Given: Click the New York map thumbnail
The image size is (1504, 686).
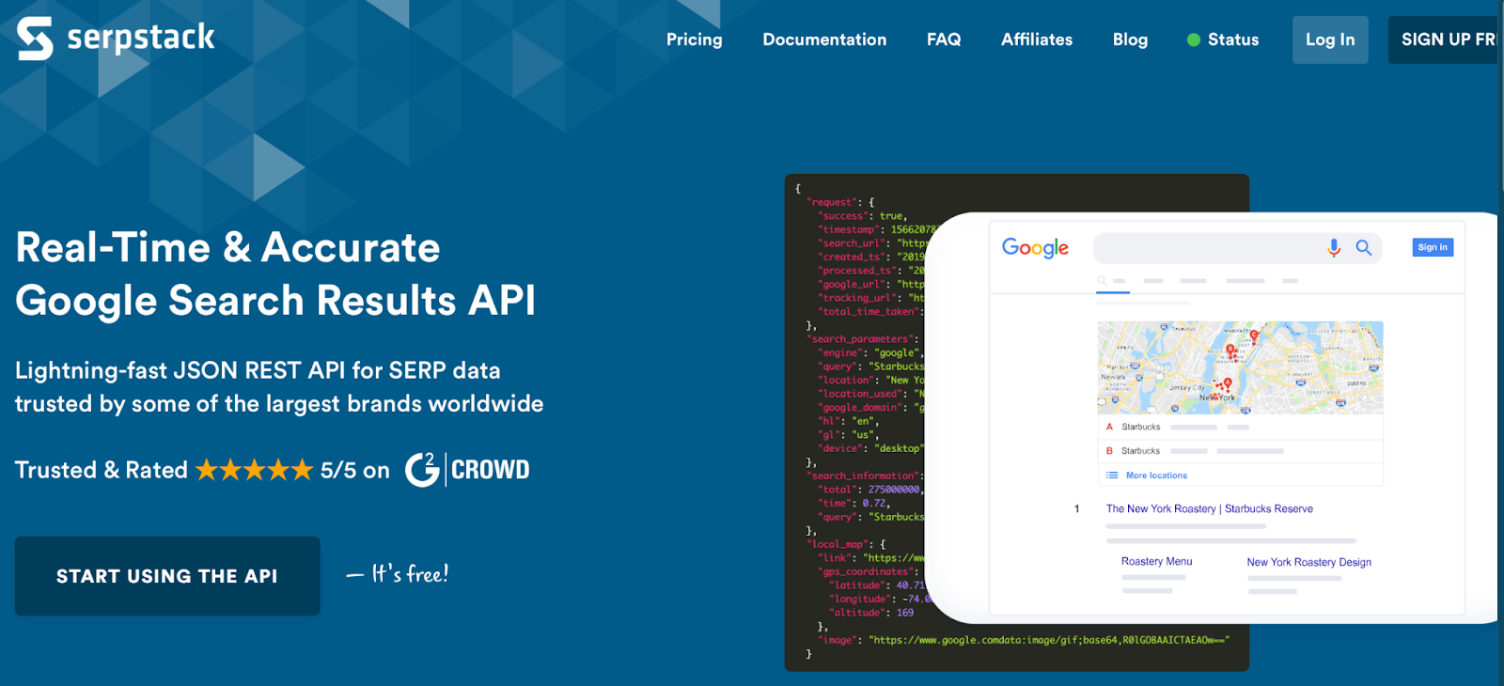Looking at the screenshot, I should [x=1240, y=367].
